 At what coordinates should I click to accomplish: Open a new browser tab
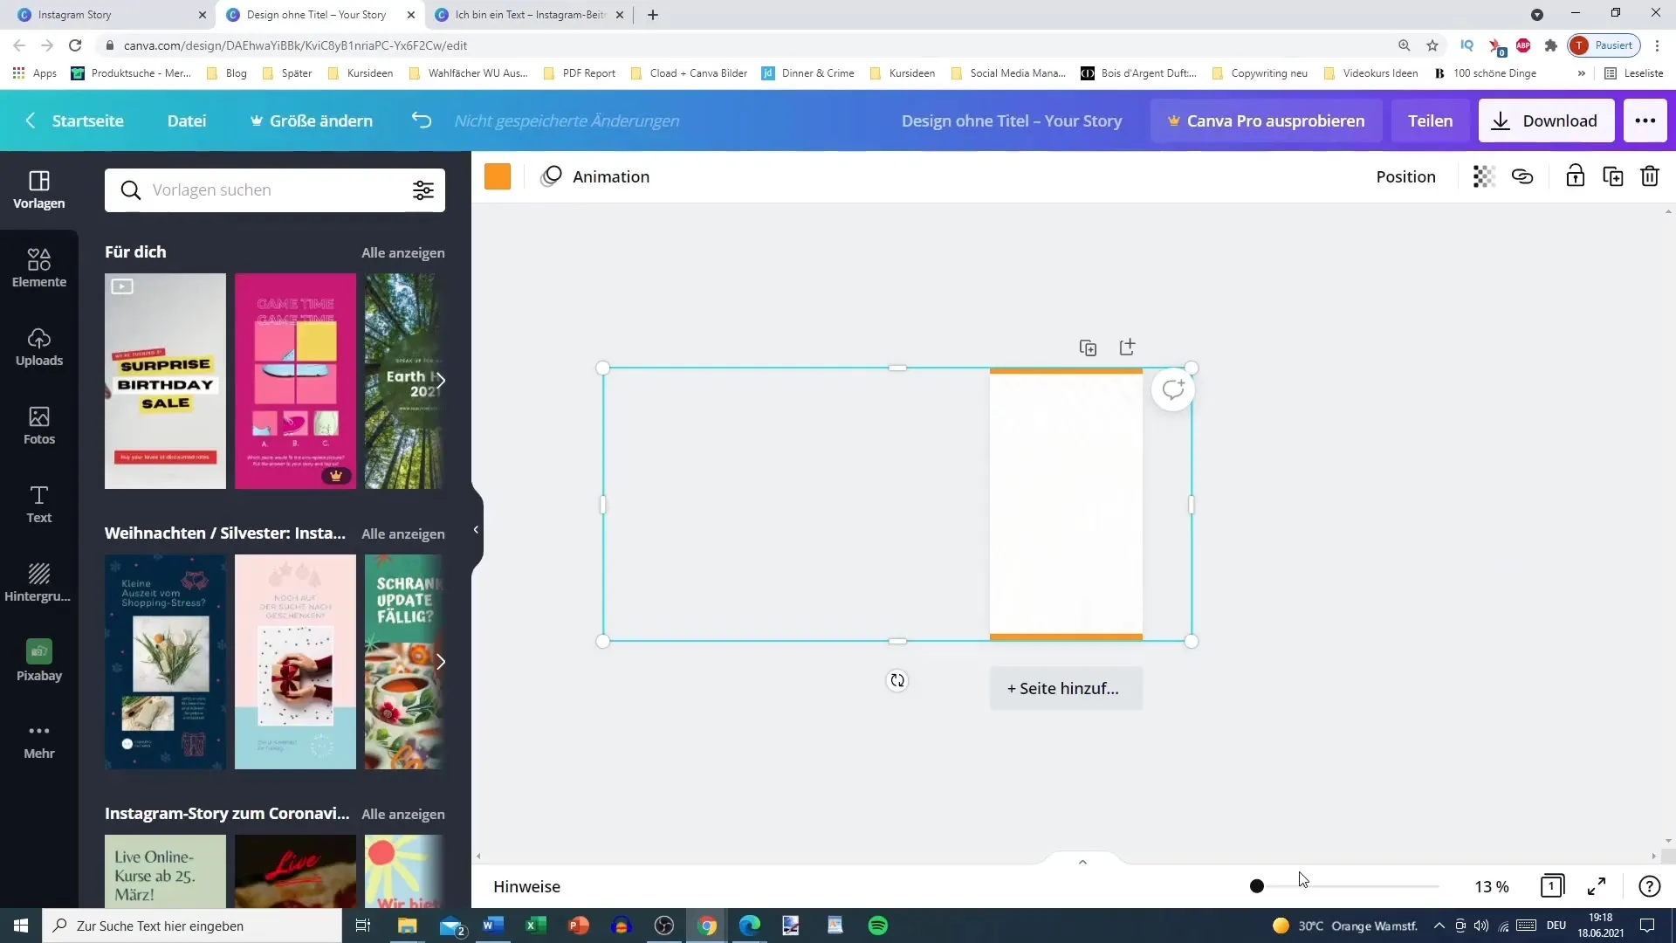(x=653, y=15)
